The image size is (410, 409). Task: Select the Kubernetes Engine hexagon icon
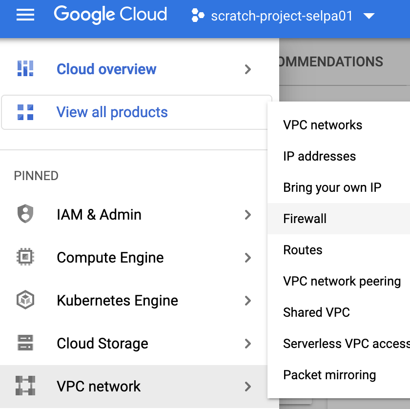click(25, 300)
